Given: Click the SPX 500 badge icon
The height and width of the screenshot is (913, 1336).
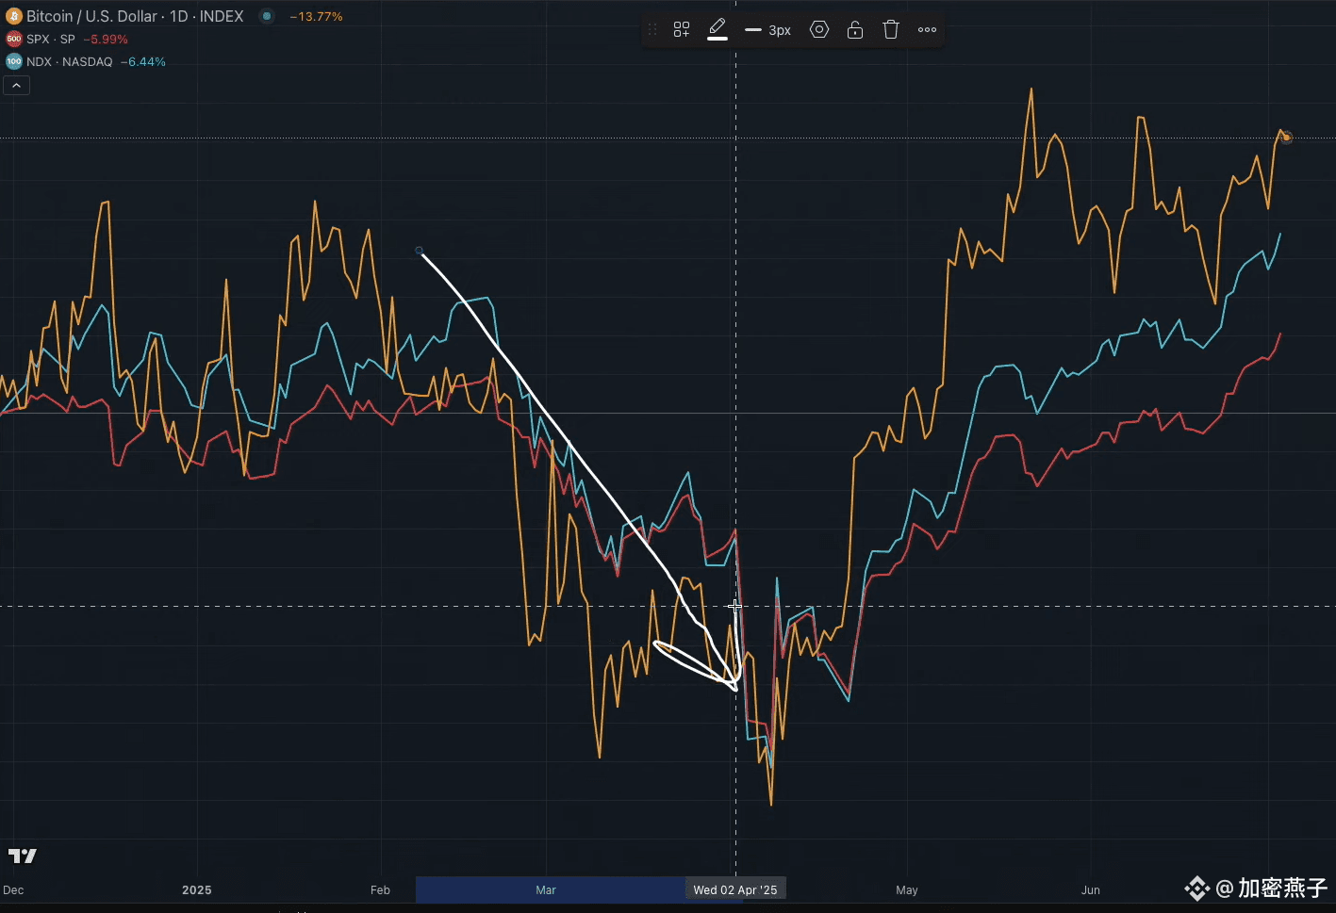Looking at the screenshot, I should click(x=14, y=39).
